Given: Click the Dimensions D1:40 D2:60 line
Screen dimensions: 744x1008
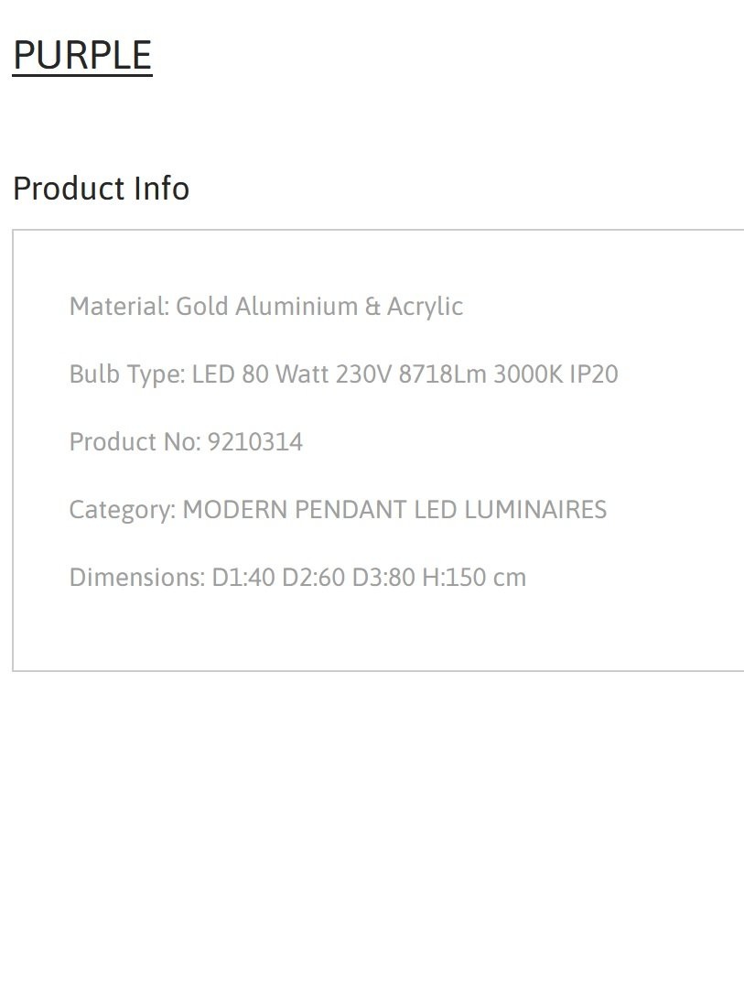Looking at the screenshot, I should tap(297, 578).
